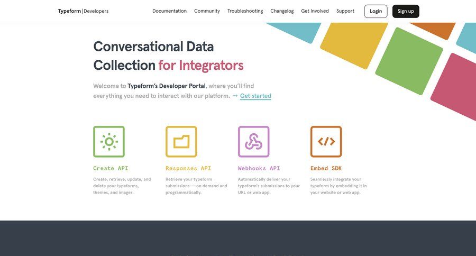The height and width of the screenshot is (256, 476).
Task: Select the Embed SDK heading
Action: (326, 168)
